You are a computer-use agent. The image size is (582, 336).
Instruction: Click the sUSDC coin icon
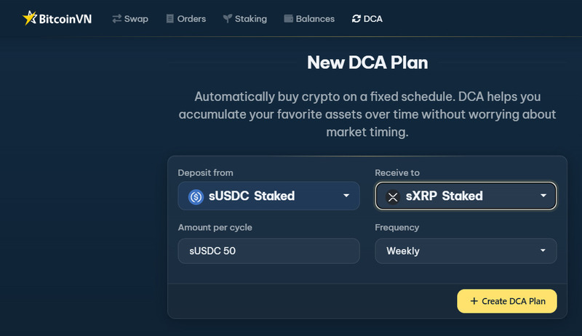196,196
